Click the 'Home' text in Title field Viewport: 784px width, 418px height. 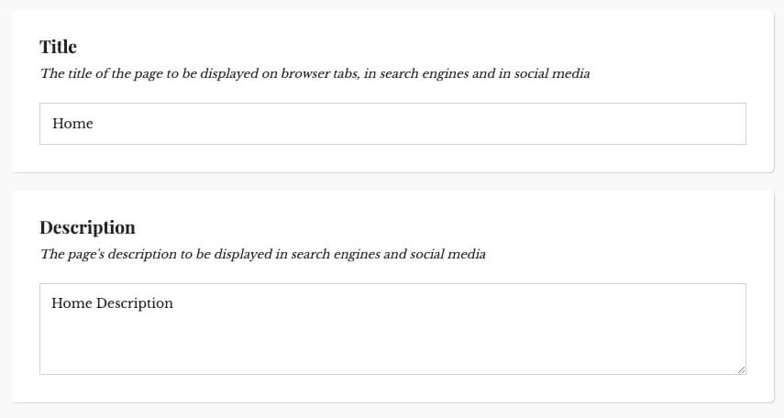point(72,124)
